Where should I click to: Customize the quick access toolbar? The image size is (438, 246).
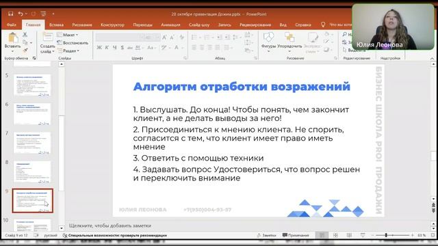pos(53,14)
